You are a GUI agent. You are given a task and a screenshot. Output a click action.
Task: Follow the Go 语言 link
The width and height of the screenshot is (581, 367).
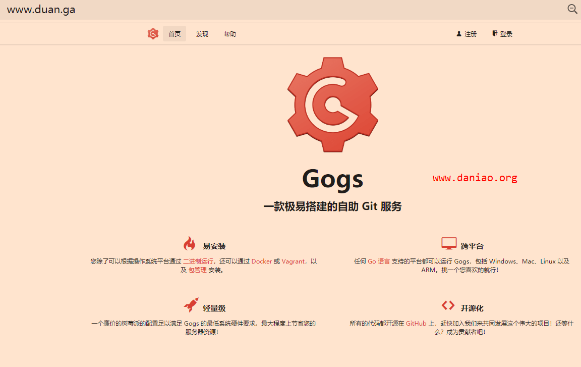coord(379,261)
